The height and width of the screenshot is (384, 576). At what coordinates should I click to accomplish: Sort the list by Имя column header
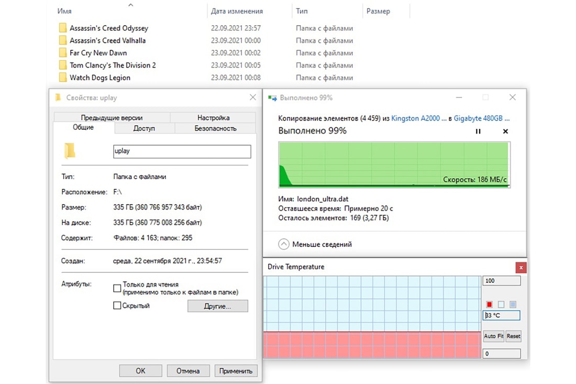tap(64, 11)
